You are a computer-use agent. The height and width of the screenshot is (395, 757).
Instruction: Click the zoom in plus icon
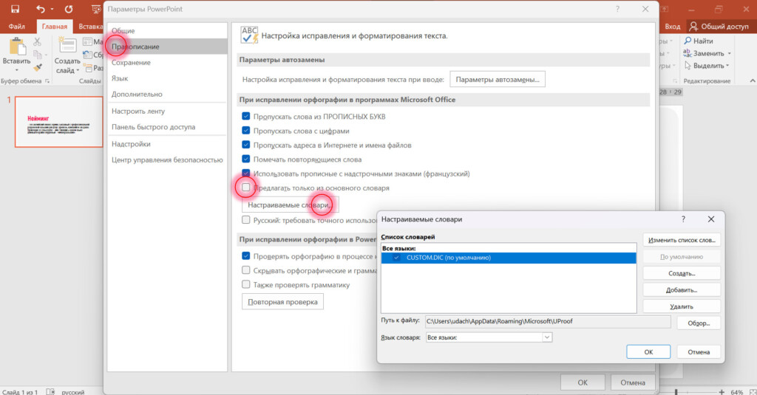[x=722, y=392]
